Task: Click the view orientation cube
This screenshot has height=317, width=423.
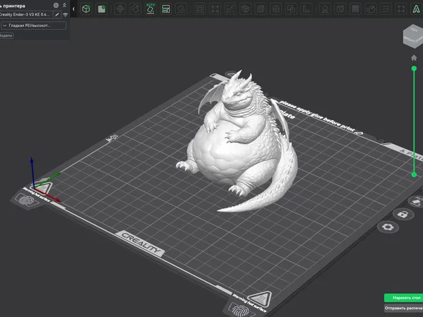Action: 413,37
